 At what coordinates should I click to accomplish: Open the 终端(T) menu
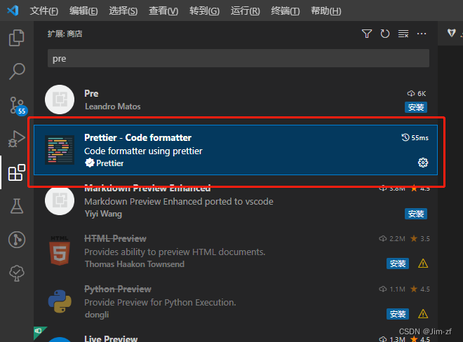[286, 11]
